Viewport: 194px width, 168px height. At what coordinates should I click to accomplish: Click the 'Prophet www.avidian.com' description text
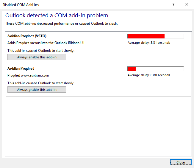(28, 75)
